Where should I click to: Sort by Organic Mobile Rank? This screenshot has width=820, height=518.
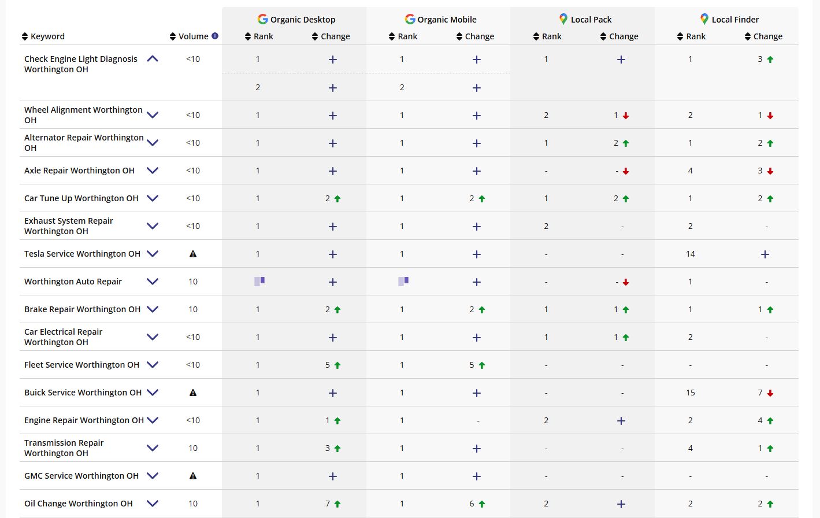[x=392, y=36]
